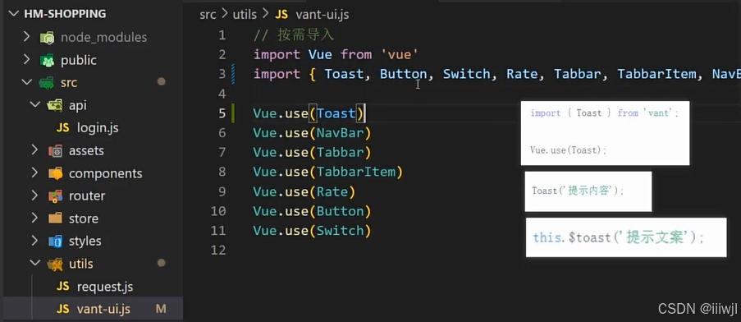This screenshot has width=741, height=322.
Task: Place cursor in Vue.use(Toast) on line 5
Action: pos(309,113)
